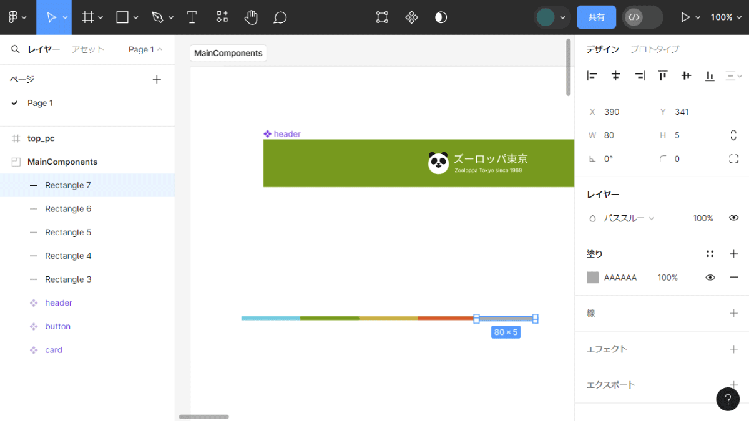Toggle the Dev Mode switch
749x421 pixels.
(642, 17)
